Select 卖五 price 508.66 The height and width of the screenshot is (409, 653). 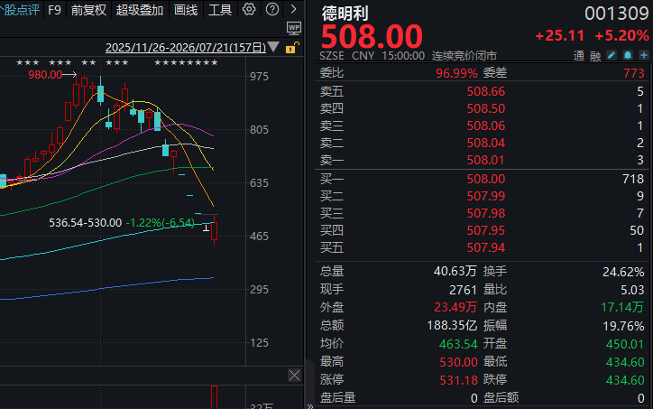485,91
